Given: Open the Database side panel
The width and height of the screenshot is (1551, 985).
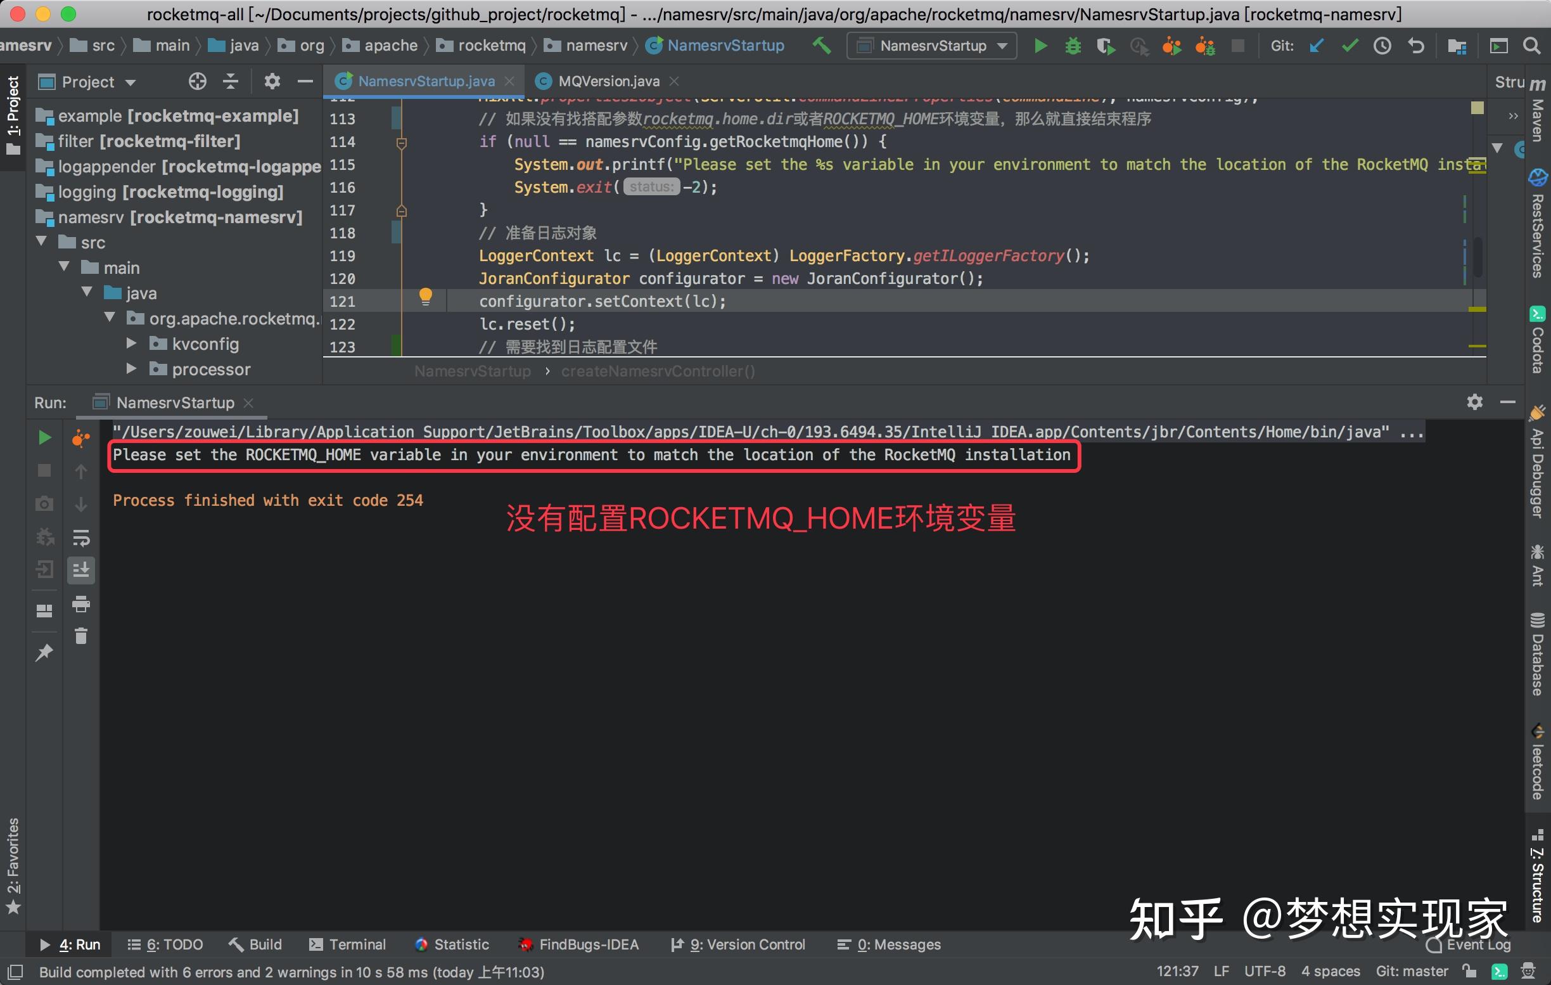Looking at the screenshot, I should pos(1538,654).
